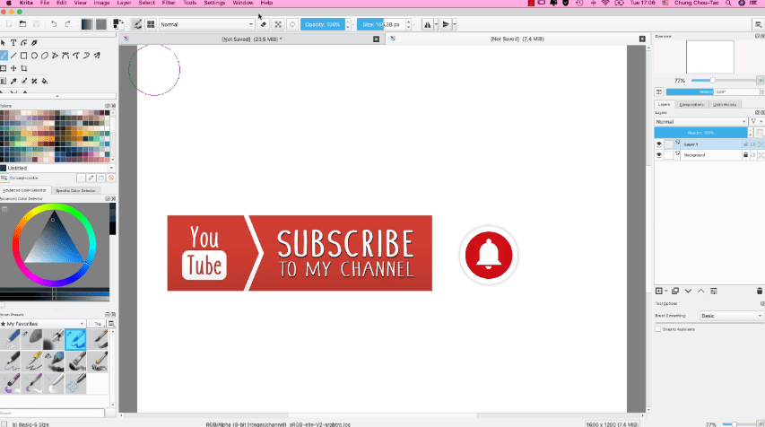
Task: Open the Choose brush preset grid button
Action: click(151, 24)
